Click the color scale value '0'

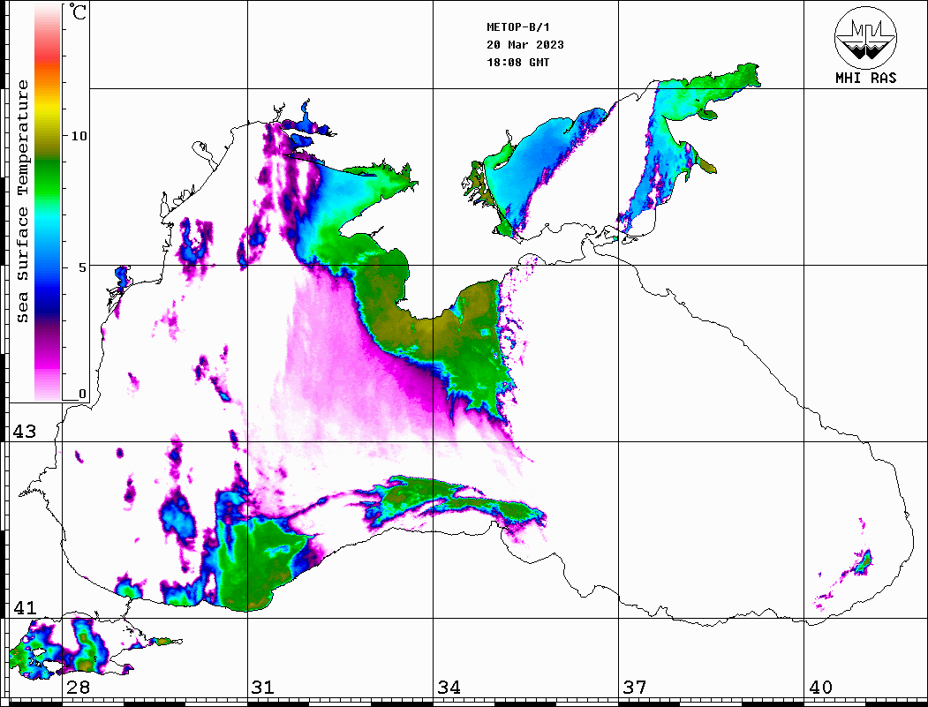[x=82, y=394]
